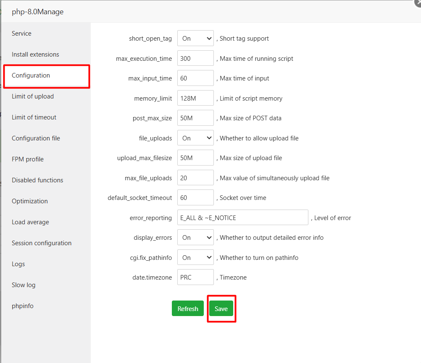Open the Optimization section
Viewport: 421px width, 363px height.
[29, 201]
